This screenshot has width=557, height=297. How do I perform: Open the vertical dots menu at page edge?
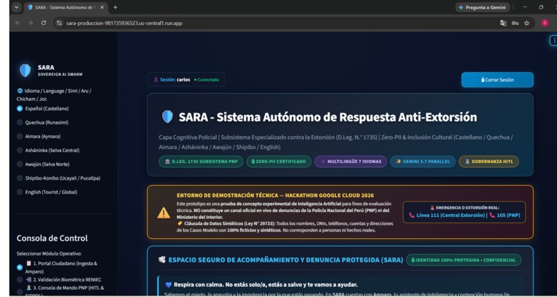tap(554, 41)
